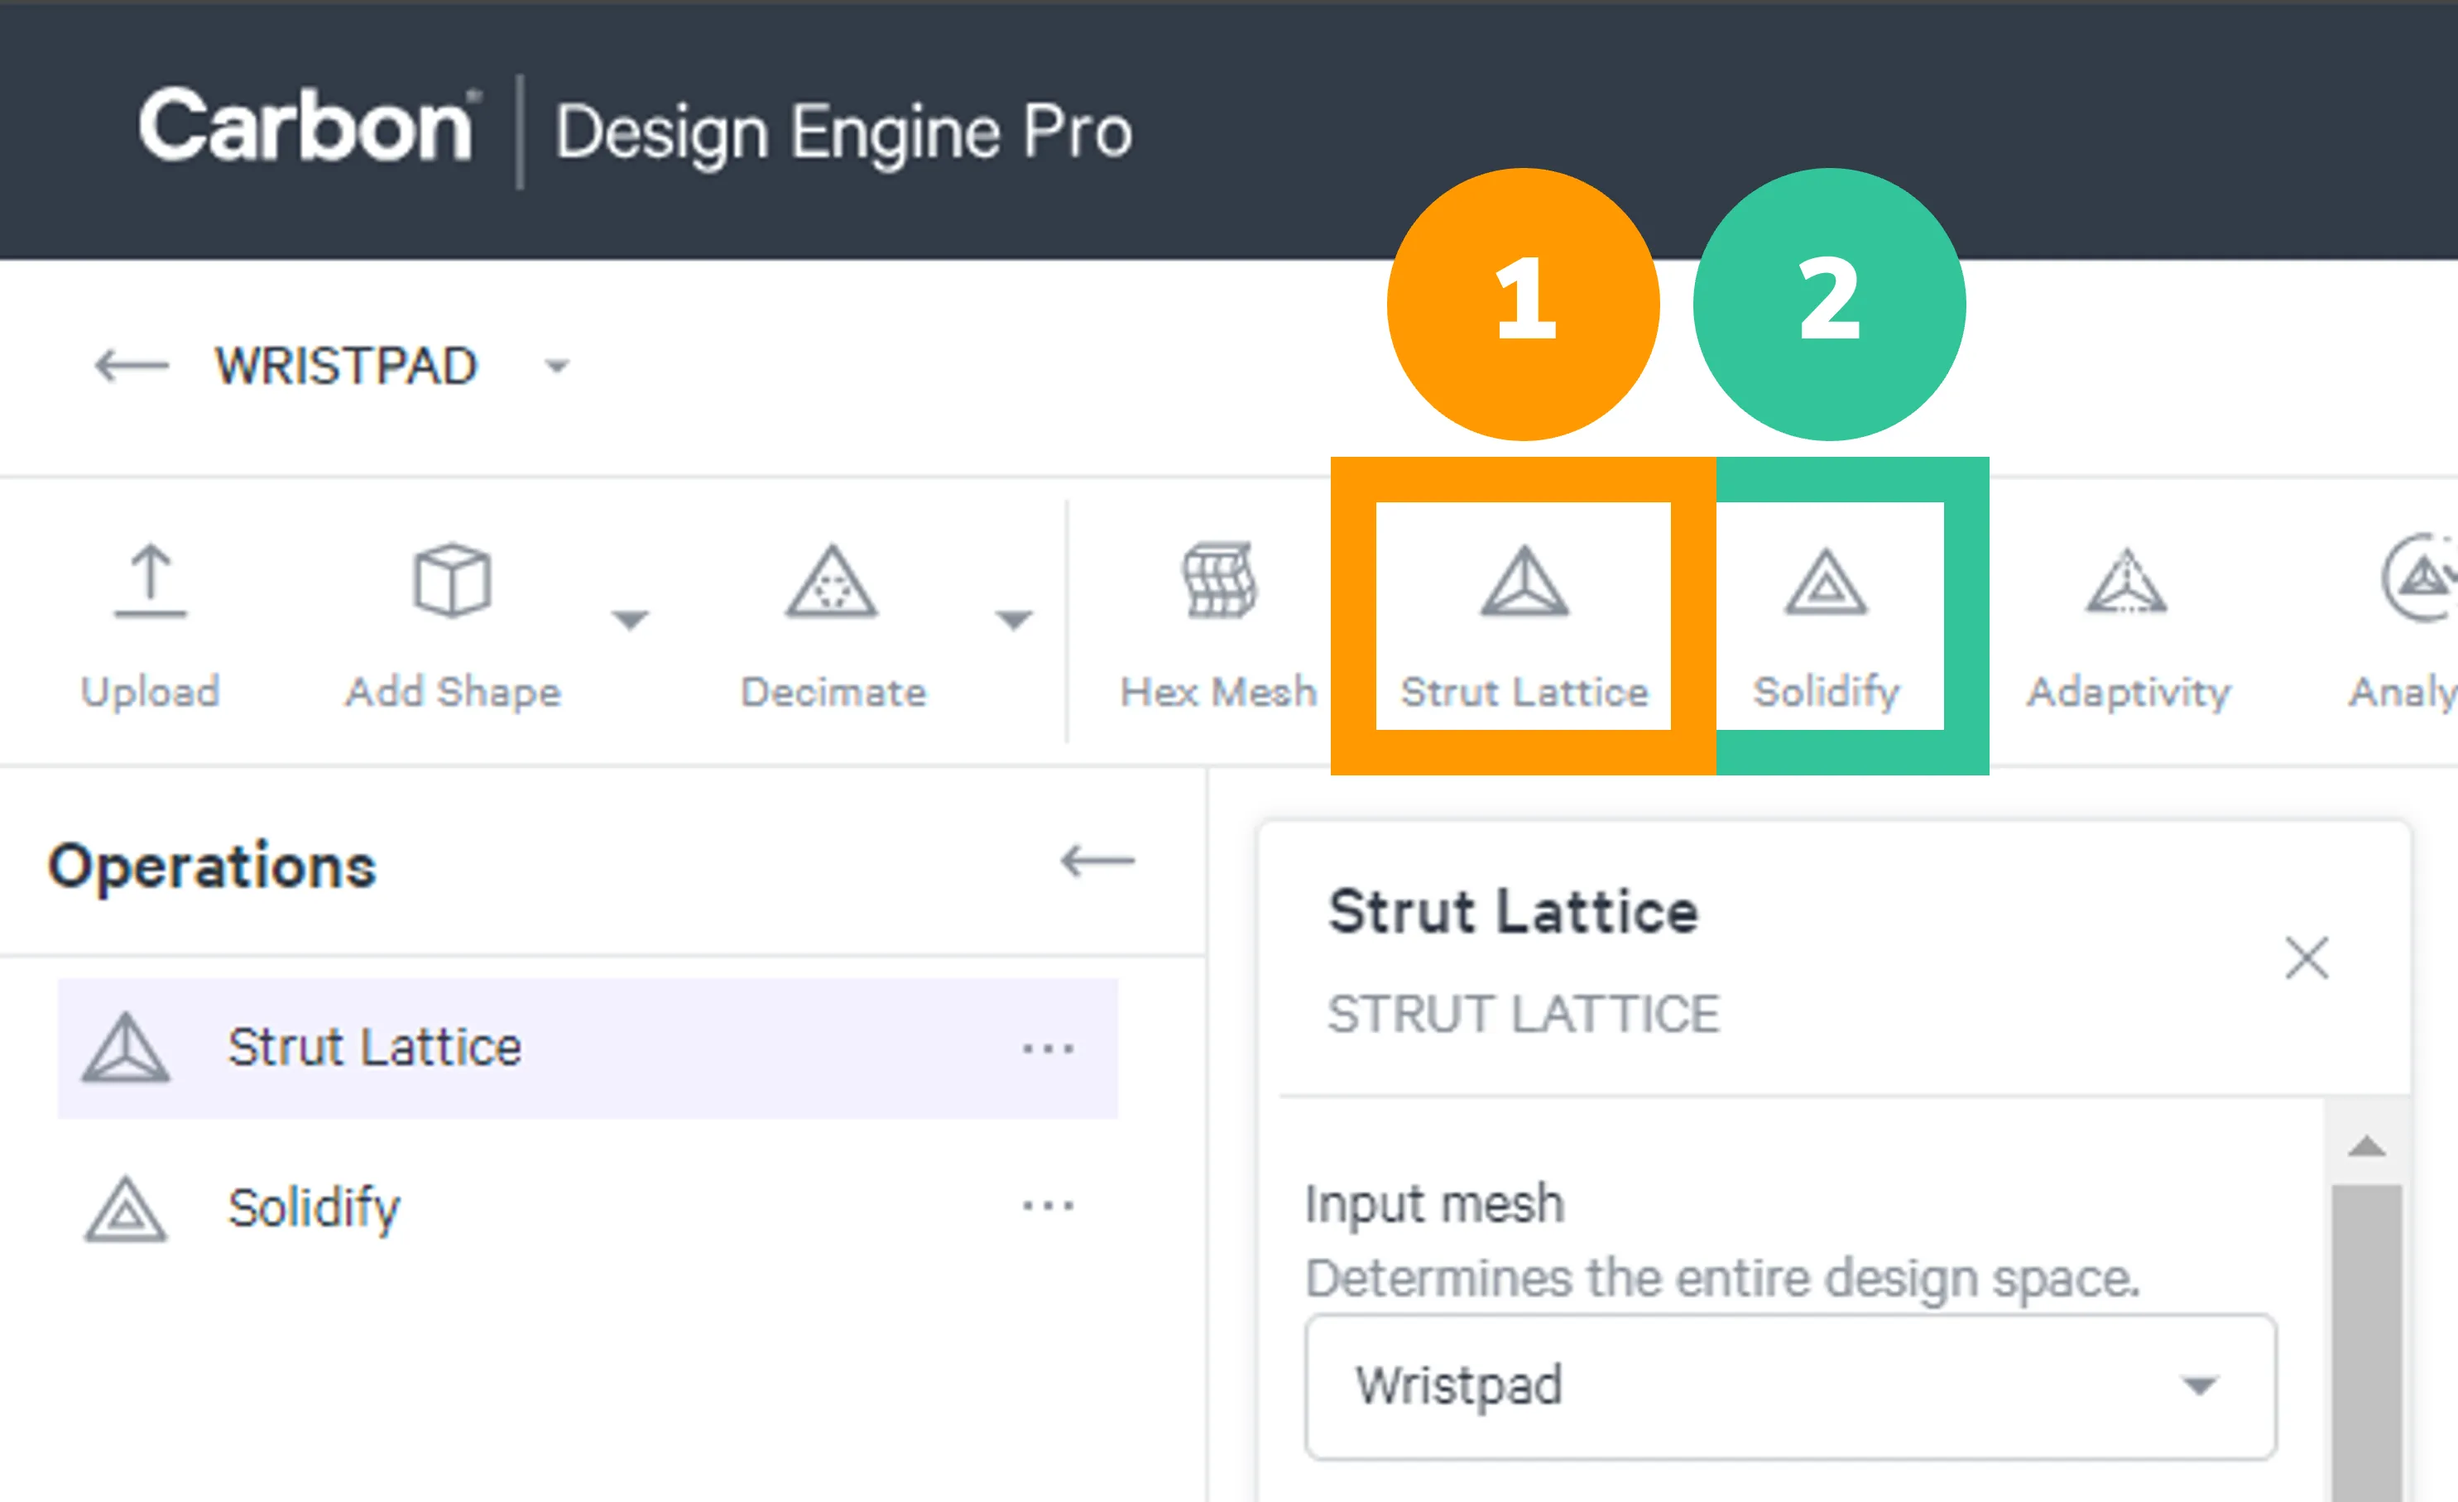2458x1502 pixels.
Task: Choose the Decimate tool icon
Action: click(832, 580)
